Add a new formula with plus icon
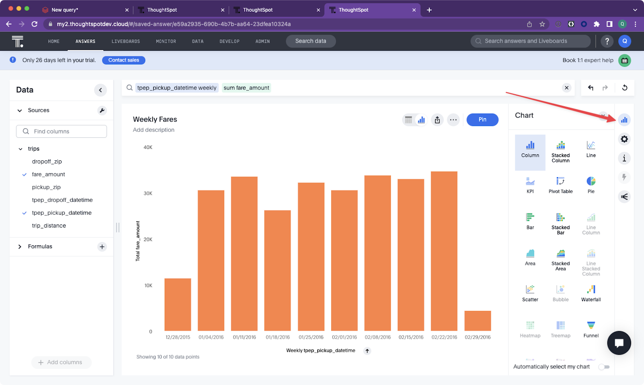 (x=102, y=246)
